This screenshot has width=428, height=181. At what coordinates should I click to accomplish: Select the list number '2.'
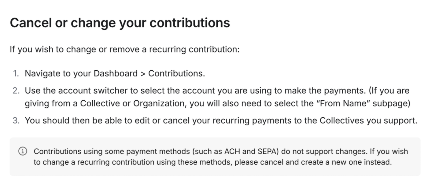16,91
